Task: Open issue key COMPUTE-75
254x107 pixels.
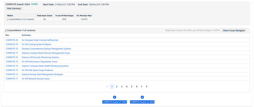Action: click(12, 62)
